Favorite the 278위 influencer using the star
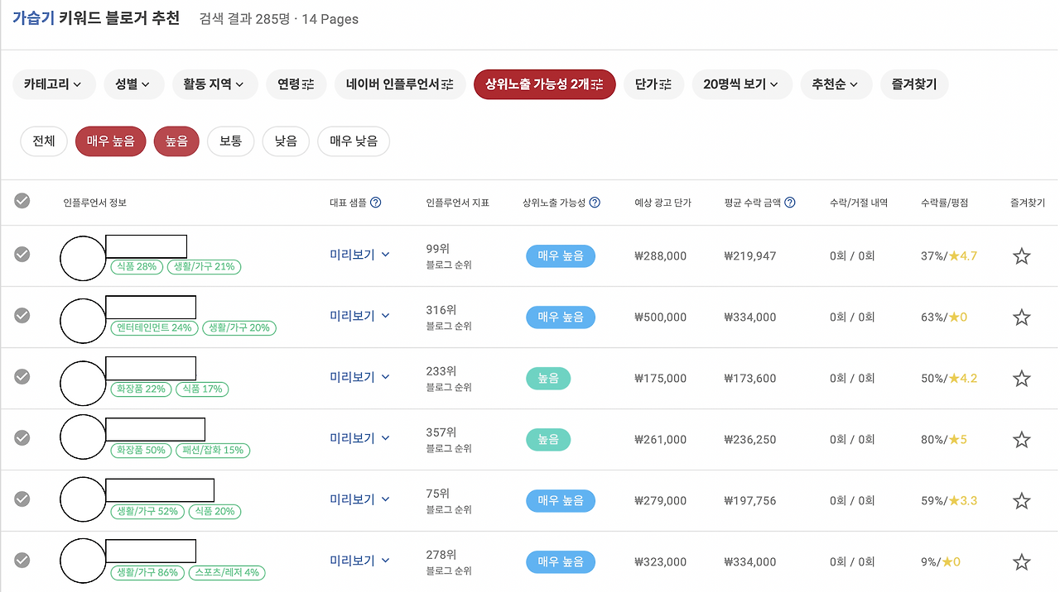Image resolution: width=1060 pixels, height=592 pixels. pos(1021,561)
